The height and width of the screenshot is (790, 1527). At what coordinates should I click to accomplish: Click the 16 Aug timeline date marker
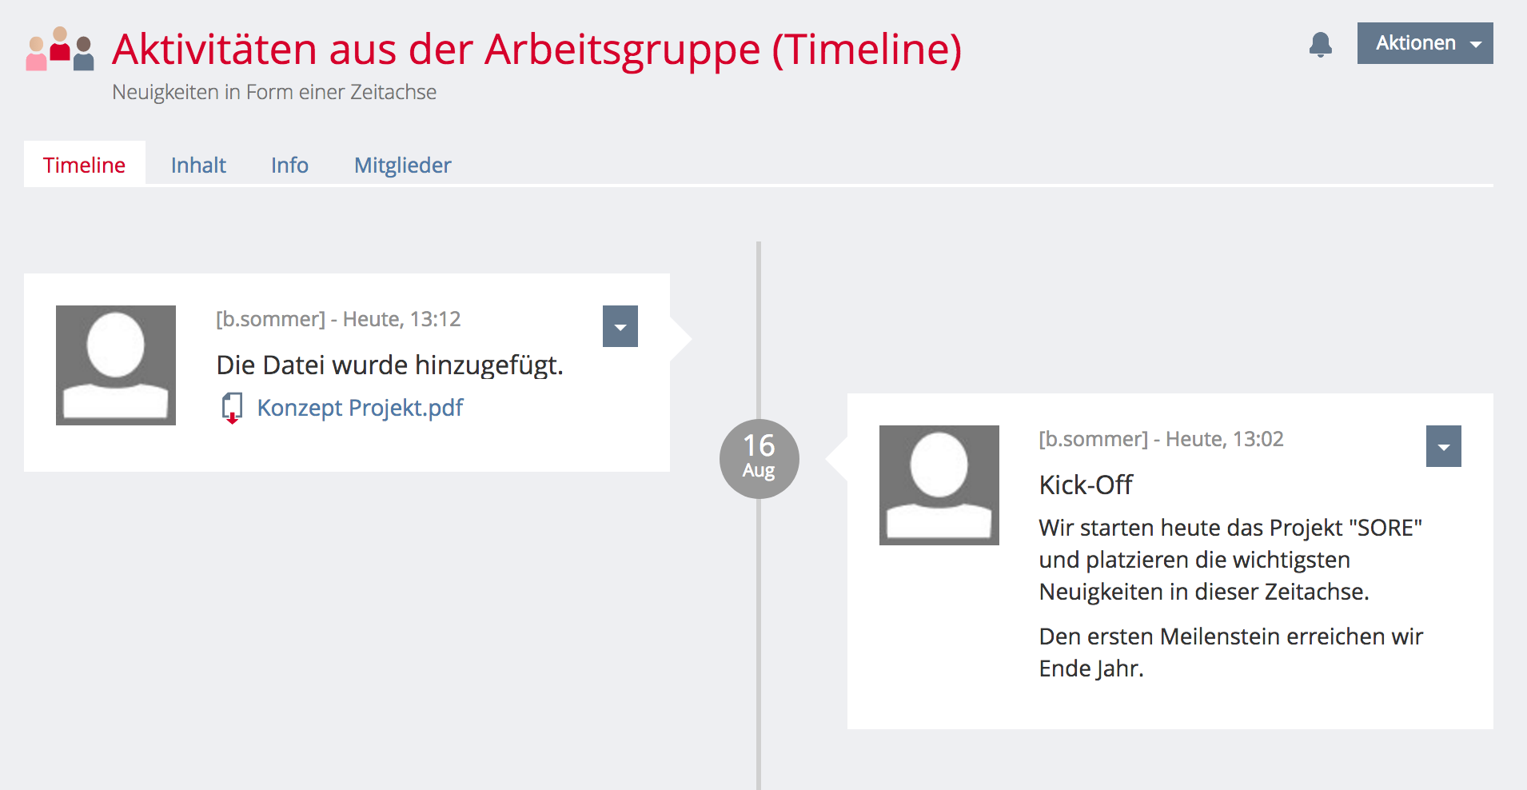[x=760, y=459]
